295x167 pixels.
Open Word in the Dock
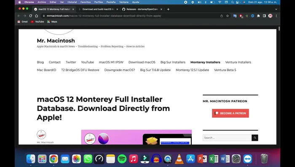[x=225, y=159]
